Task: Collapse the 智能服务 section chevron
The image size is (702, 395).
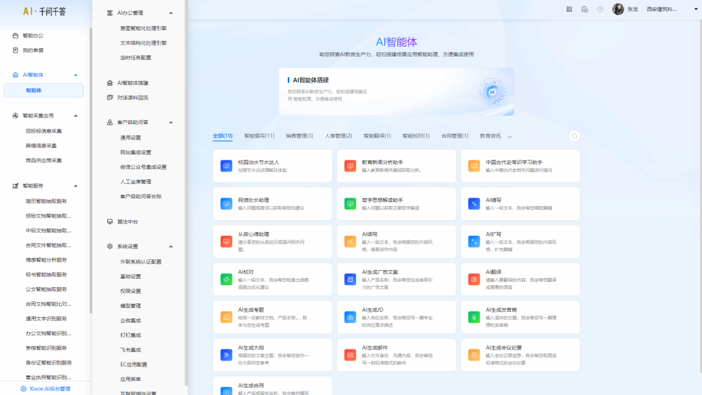Action: pyautogui.click(x=75, y=186)
